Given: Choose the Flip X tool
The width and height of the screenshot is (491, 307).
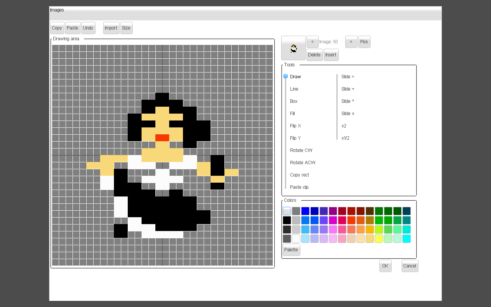Looking at the screenshot, I should (x=295, y=126).
